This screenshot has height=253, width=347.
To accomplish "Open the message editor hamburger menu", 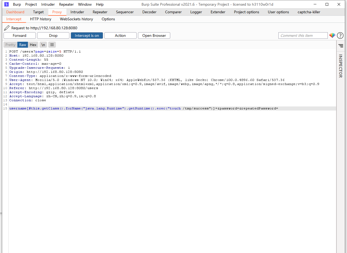I will (52, 45).
